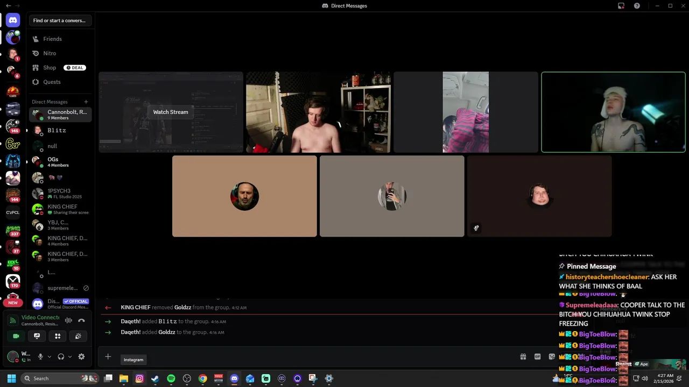Viewport: 689px width, 387px height.
Task: Open the OGs group chat
Action: [x=60, y=162]
